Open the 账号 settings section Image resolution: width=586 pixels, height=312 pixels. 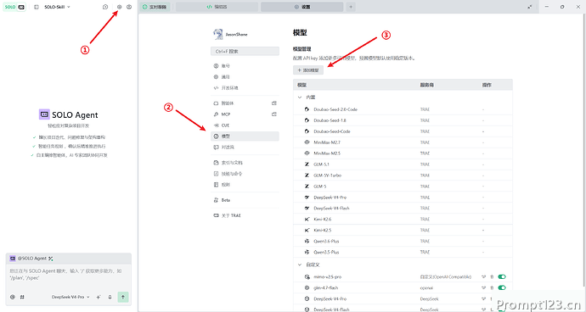pos(245,66)
